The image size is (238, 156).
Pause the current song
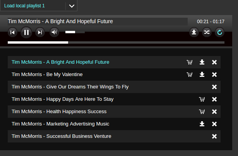pyautogui.click(x=26, y=32)
